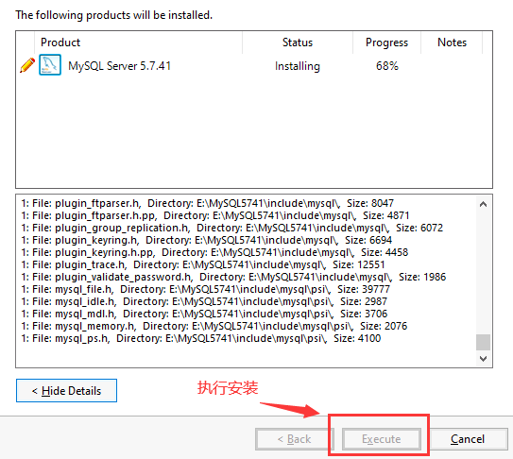This screenshot has height=459, width=513.
Task: Click the Installing status cell
Action: point(298,66)
